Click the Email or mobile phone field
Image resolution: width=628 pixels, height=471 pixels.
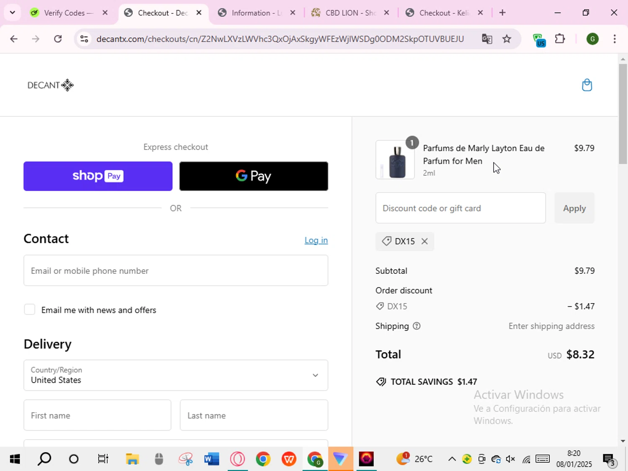[176, 270]
